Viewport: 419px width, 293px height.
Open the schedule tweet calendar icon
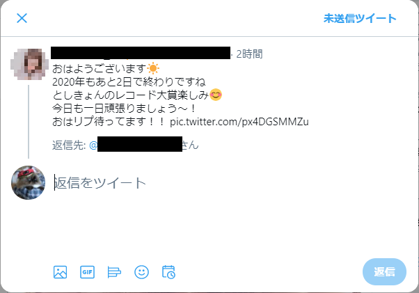coord(168,272)
